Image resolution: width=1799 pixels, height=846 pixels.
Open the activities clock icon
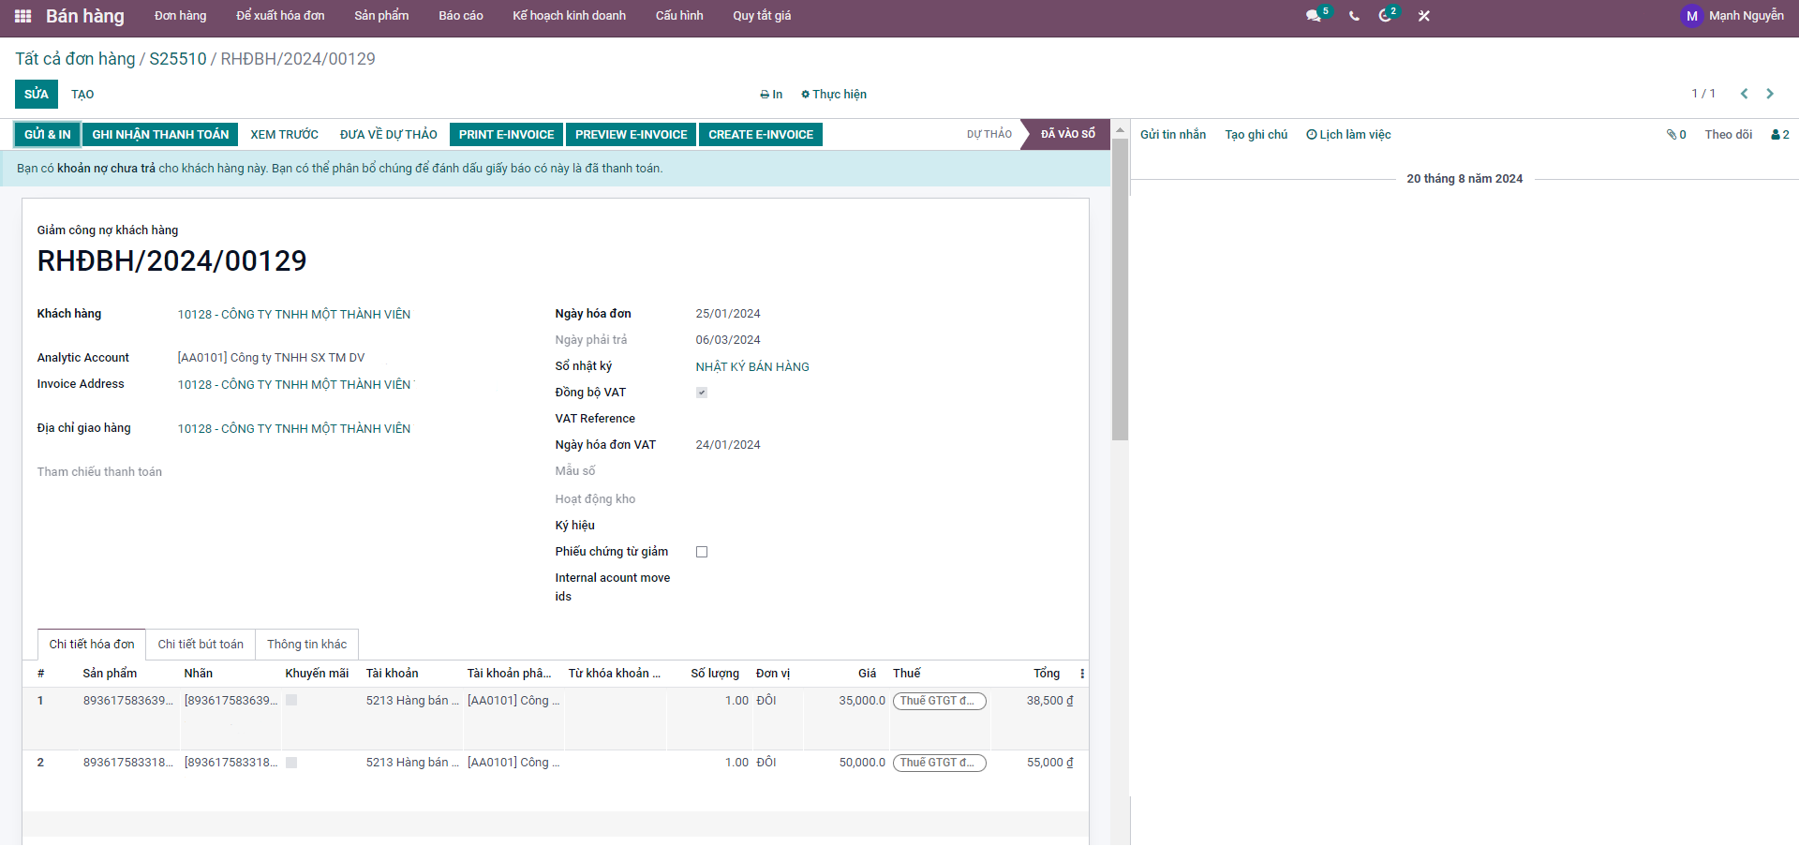click(x=1385, y=16)
